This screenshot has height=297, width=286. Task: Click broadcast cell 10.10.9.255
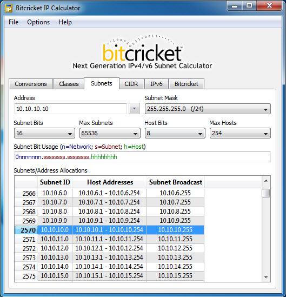(x=175, y=221)
